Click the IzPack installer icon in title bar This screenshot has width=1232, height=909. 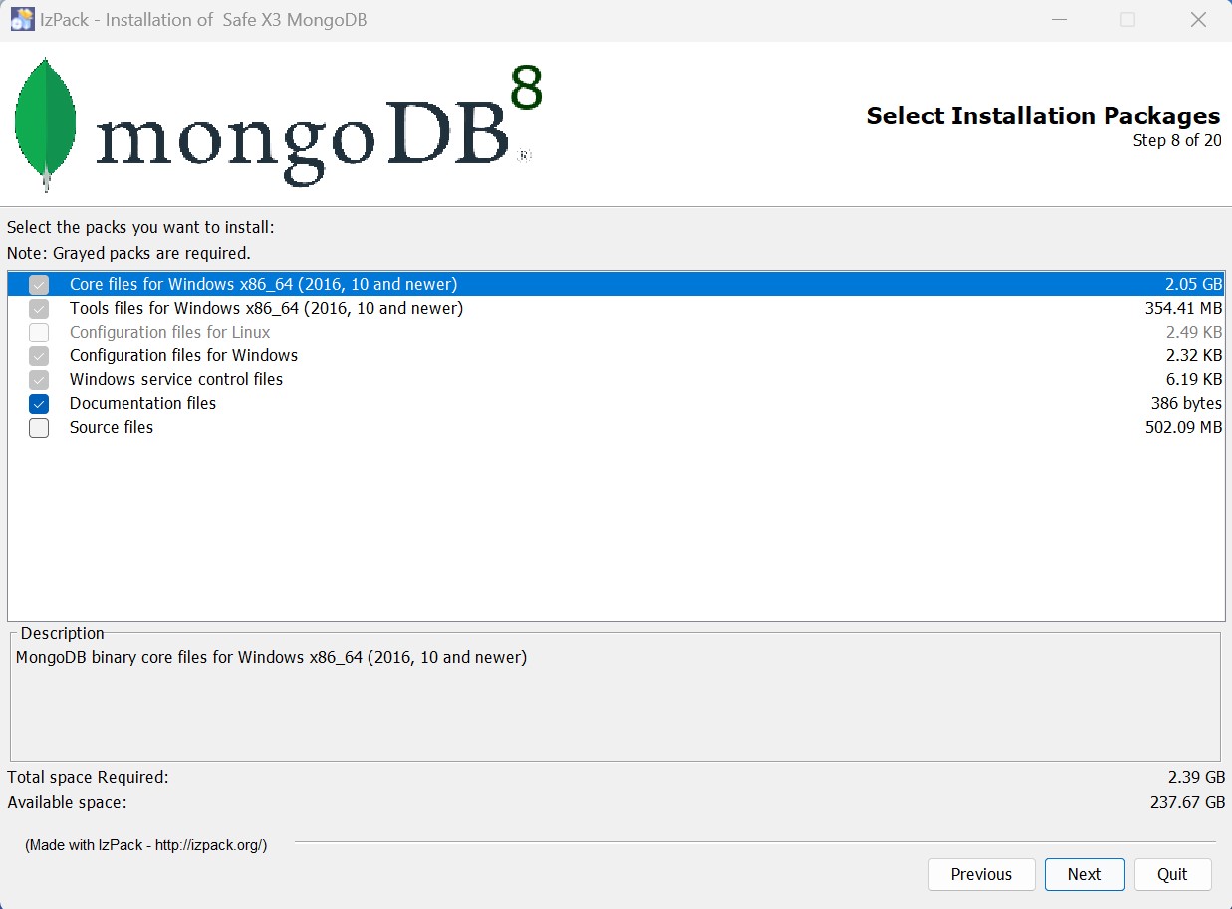pyautogui.click(x=22, y=20)
